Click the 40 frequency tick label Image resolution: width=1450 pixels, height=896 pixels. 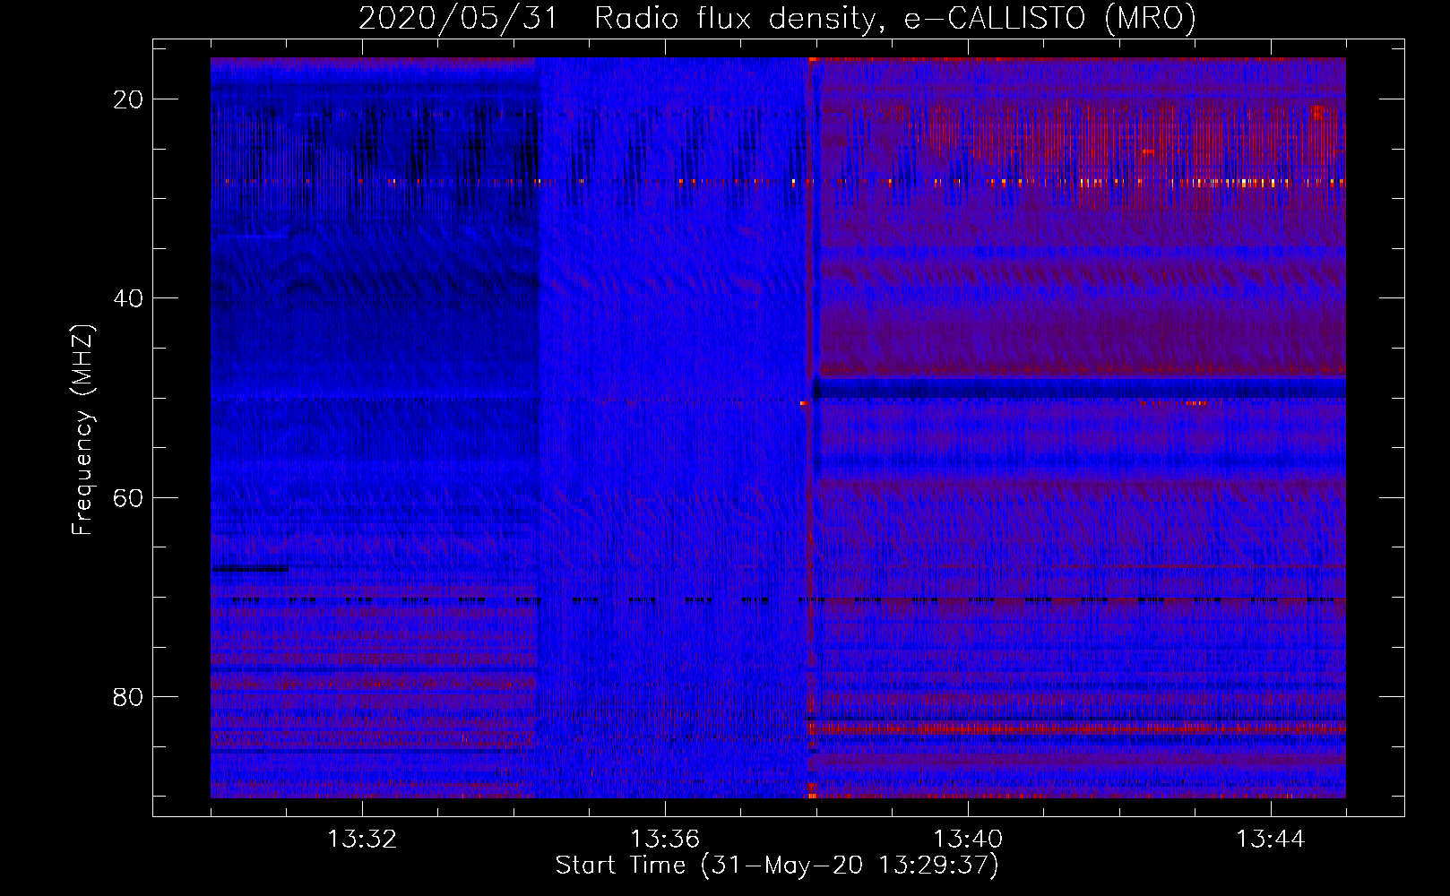128,298
